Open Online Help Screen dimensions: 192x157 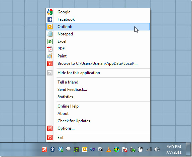point(98,106)
